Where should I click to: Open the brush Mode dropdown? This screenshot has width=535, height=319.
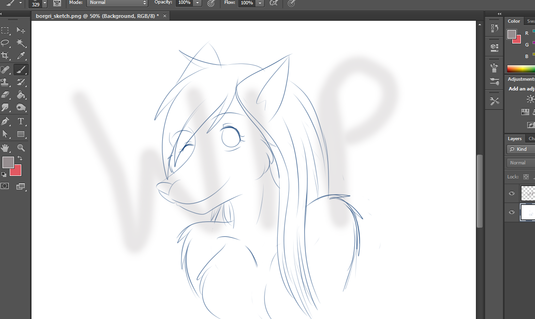117,3
